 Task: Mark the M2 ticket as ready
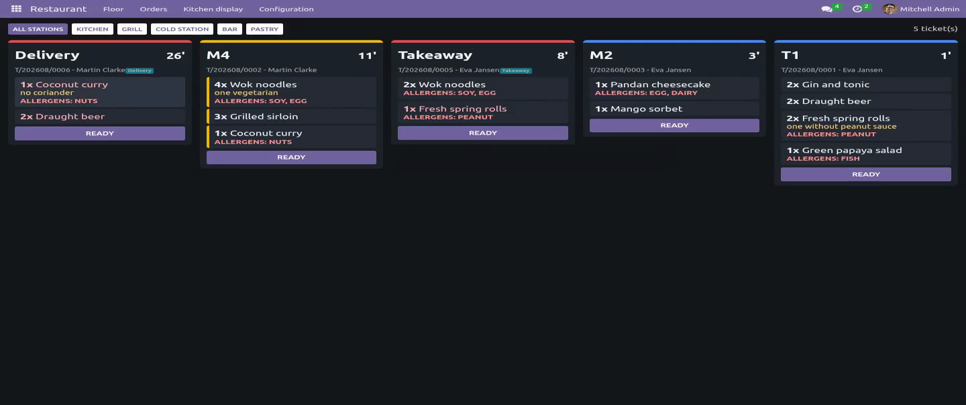pos(674,125)
